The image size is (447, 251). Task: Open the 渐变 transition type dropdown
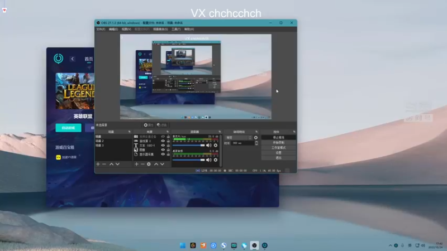[x=239, y=138]
